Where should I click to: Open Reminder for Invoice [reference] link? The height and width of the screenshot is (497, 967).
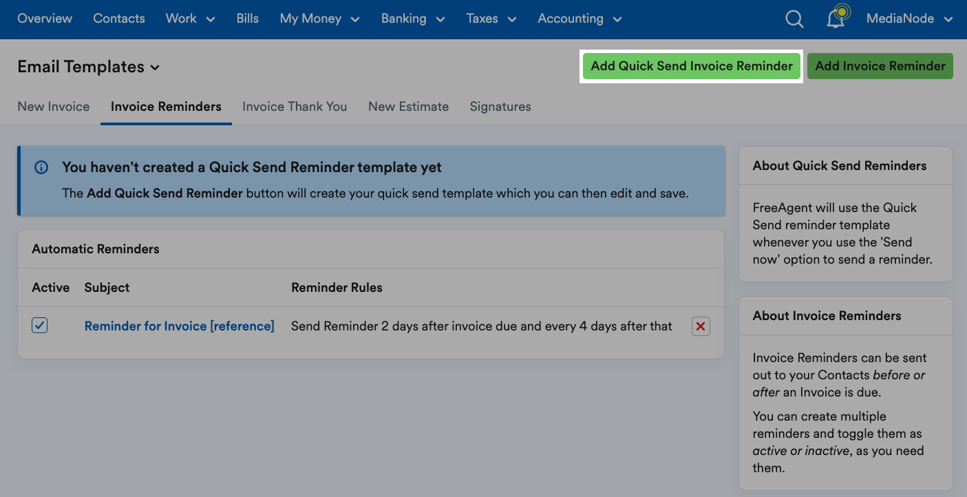click(x=180, y=326)
